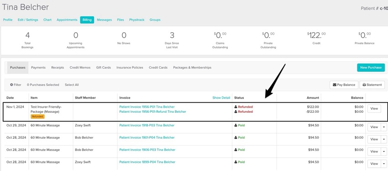Switch to the Payments sub-tab

point(38,67)
